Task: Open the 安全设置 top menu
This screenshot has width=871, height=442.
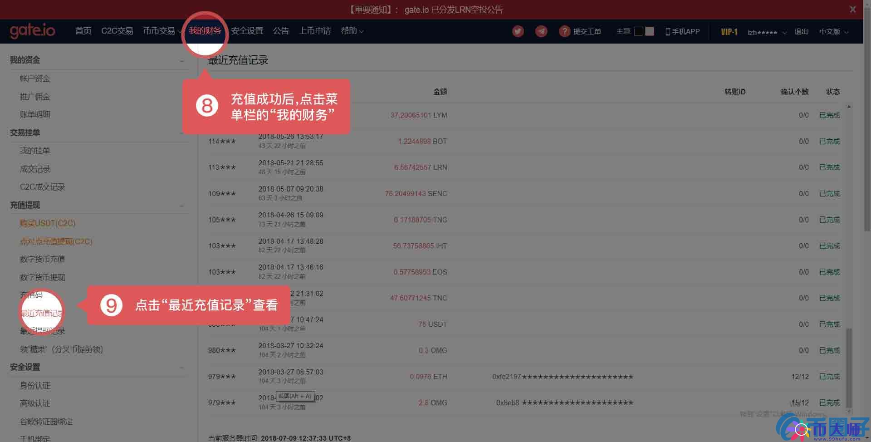Action: pos(247,31)
